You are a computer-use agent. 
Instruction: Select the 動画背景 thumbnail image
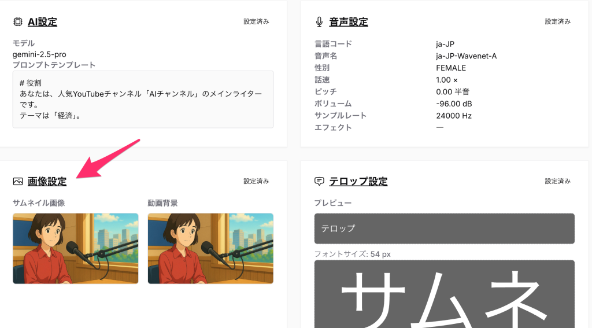210,248
